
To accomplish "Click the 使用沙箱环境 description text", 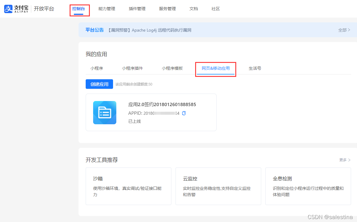I will tap(127, 191).
